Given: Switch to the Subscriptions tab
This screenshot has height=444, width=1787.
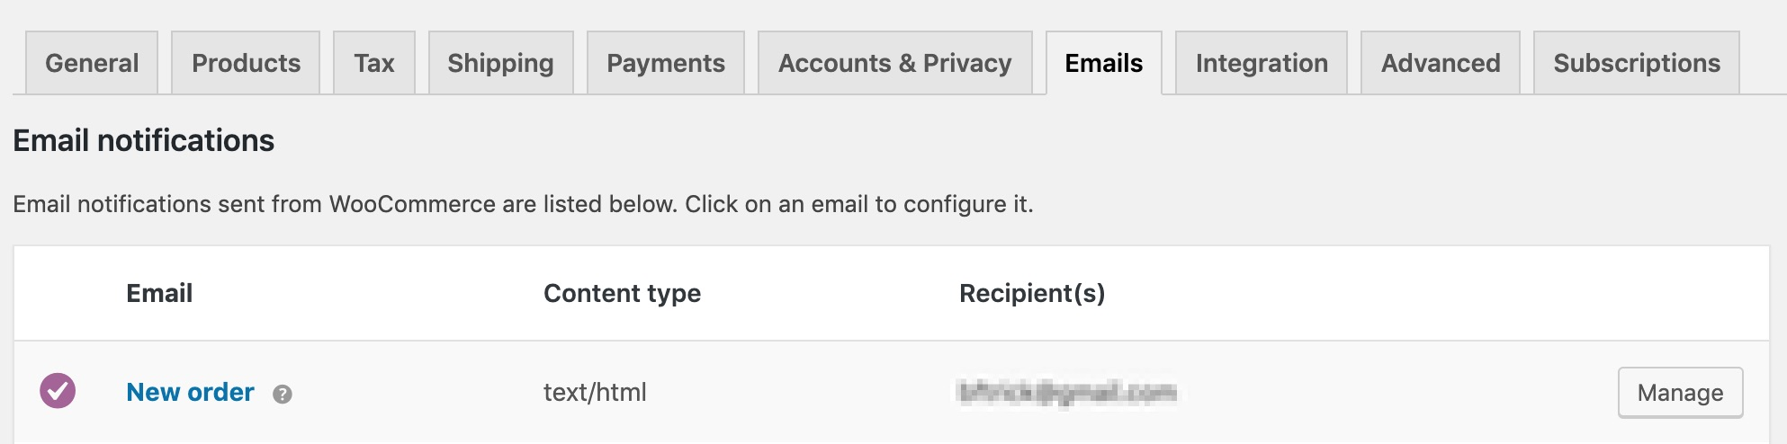Looking at the screenshot, I should pyautogui.click(x=1637, y=63).
